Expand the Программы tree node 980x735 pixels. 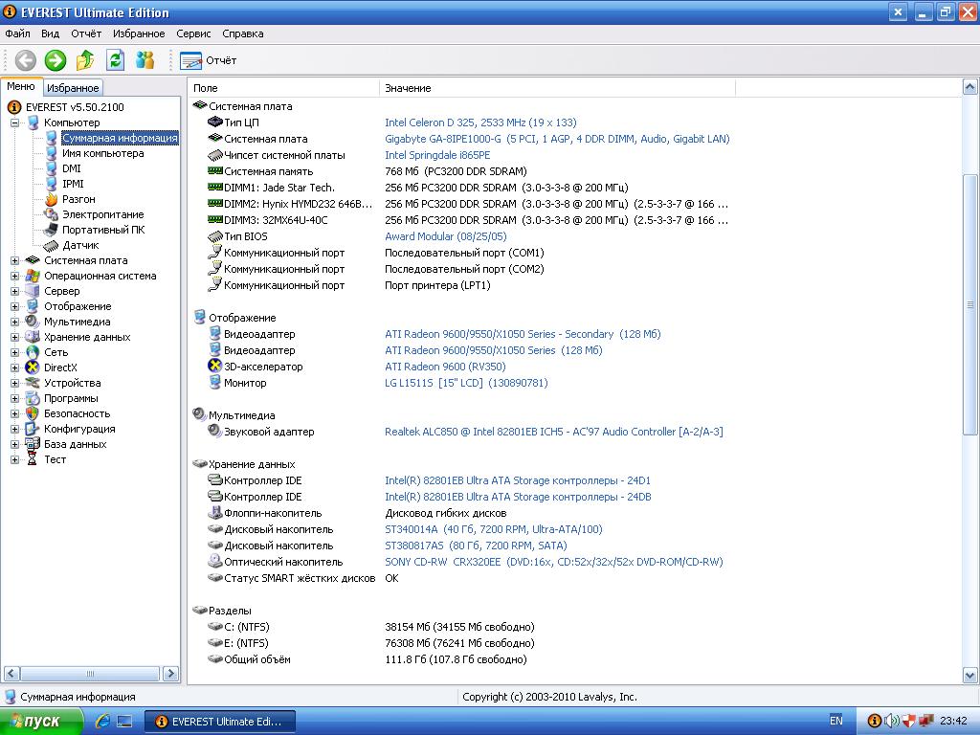point(14,399)
